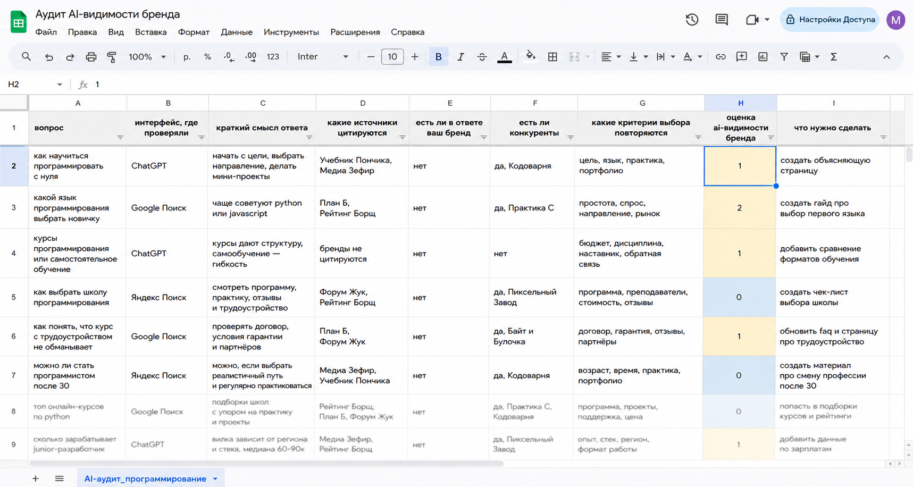Open the Inter font dropdown

[323, 57]
